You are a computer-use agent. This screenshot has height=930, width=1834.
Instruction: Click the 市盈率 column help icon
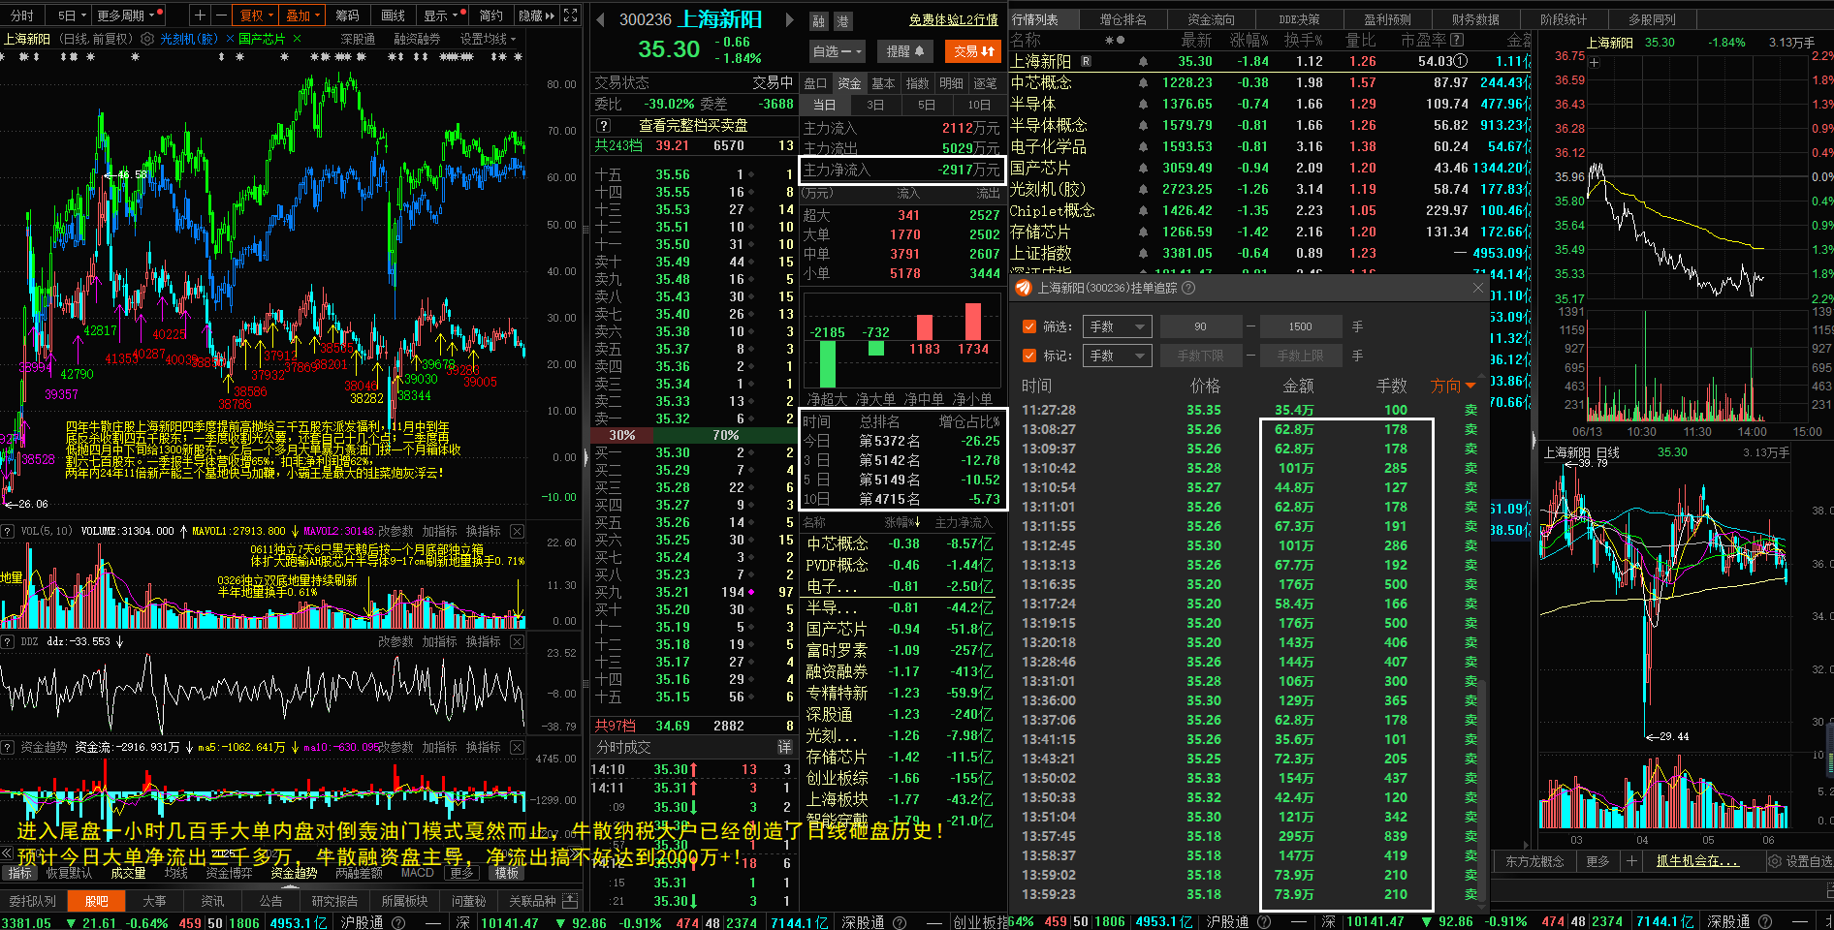click(x=1457, y=40)
